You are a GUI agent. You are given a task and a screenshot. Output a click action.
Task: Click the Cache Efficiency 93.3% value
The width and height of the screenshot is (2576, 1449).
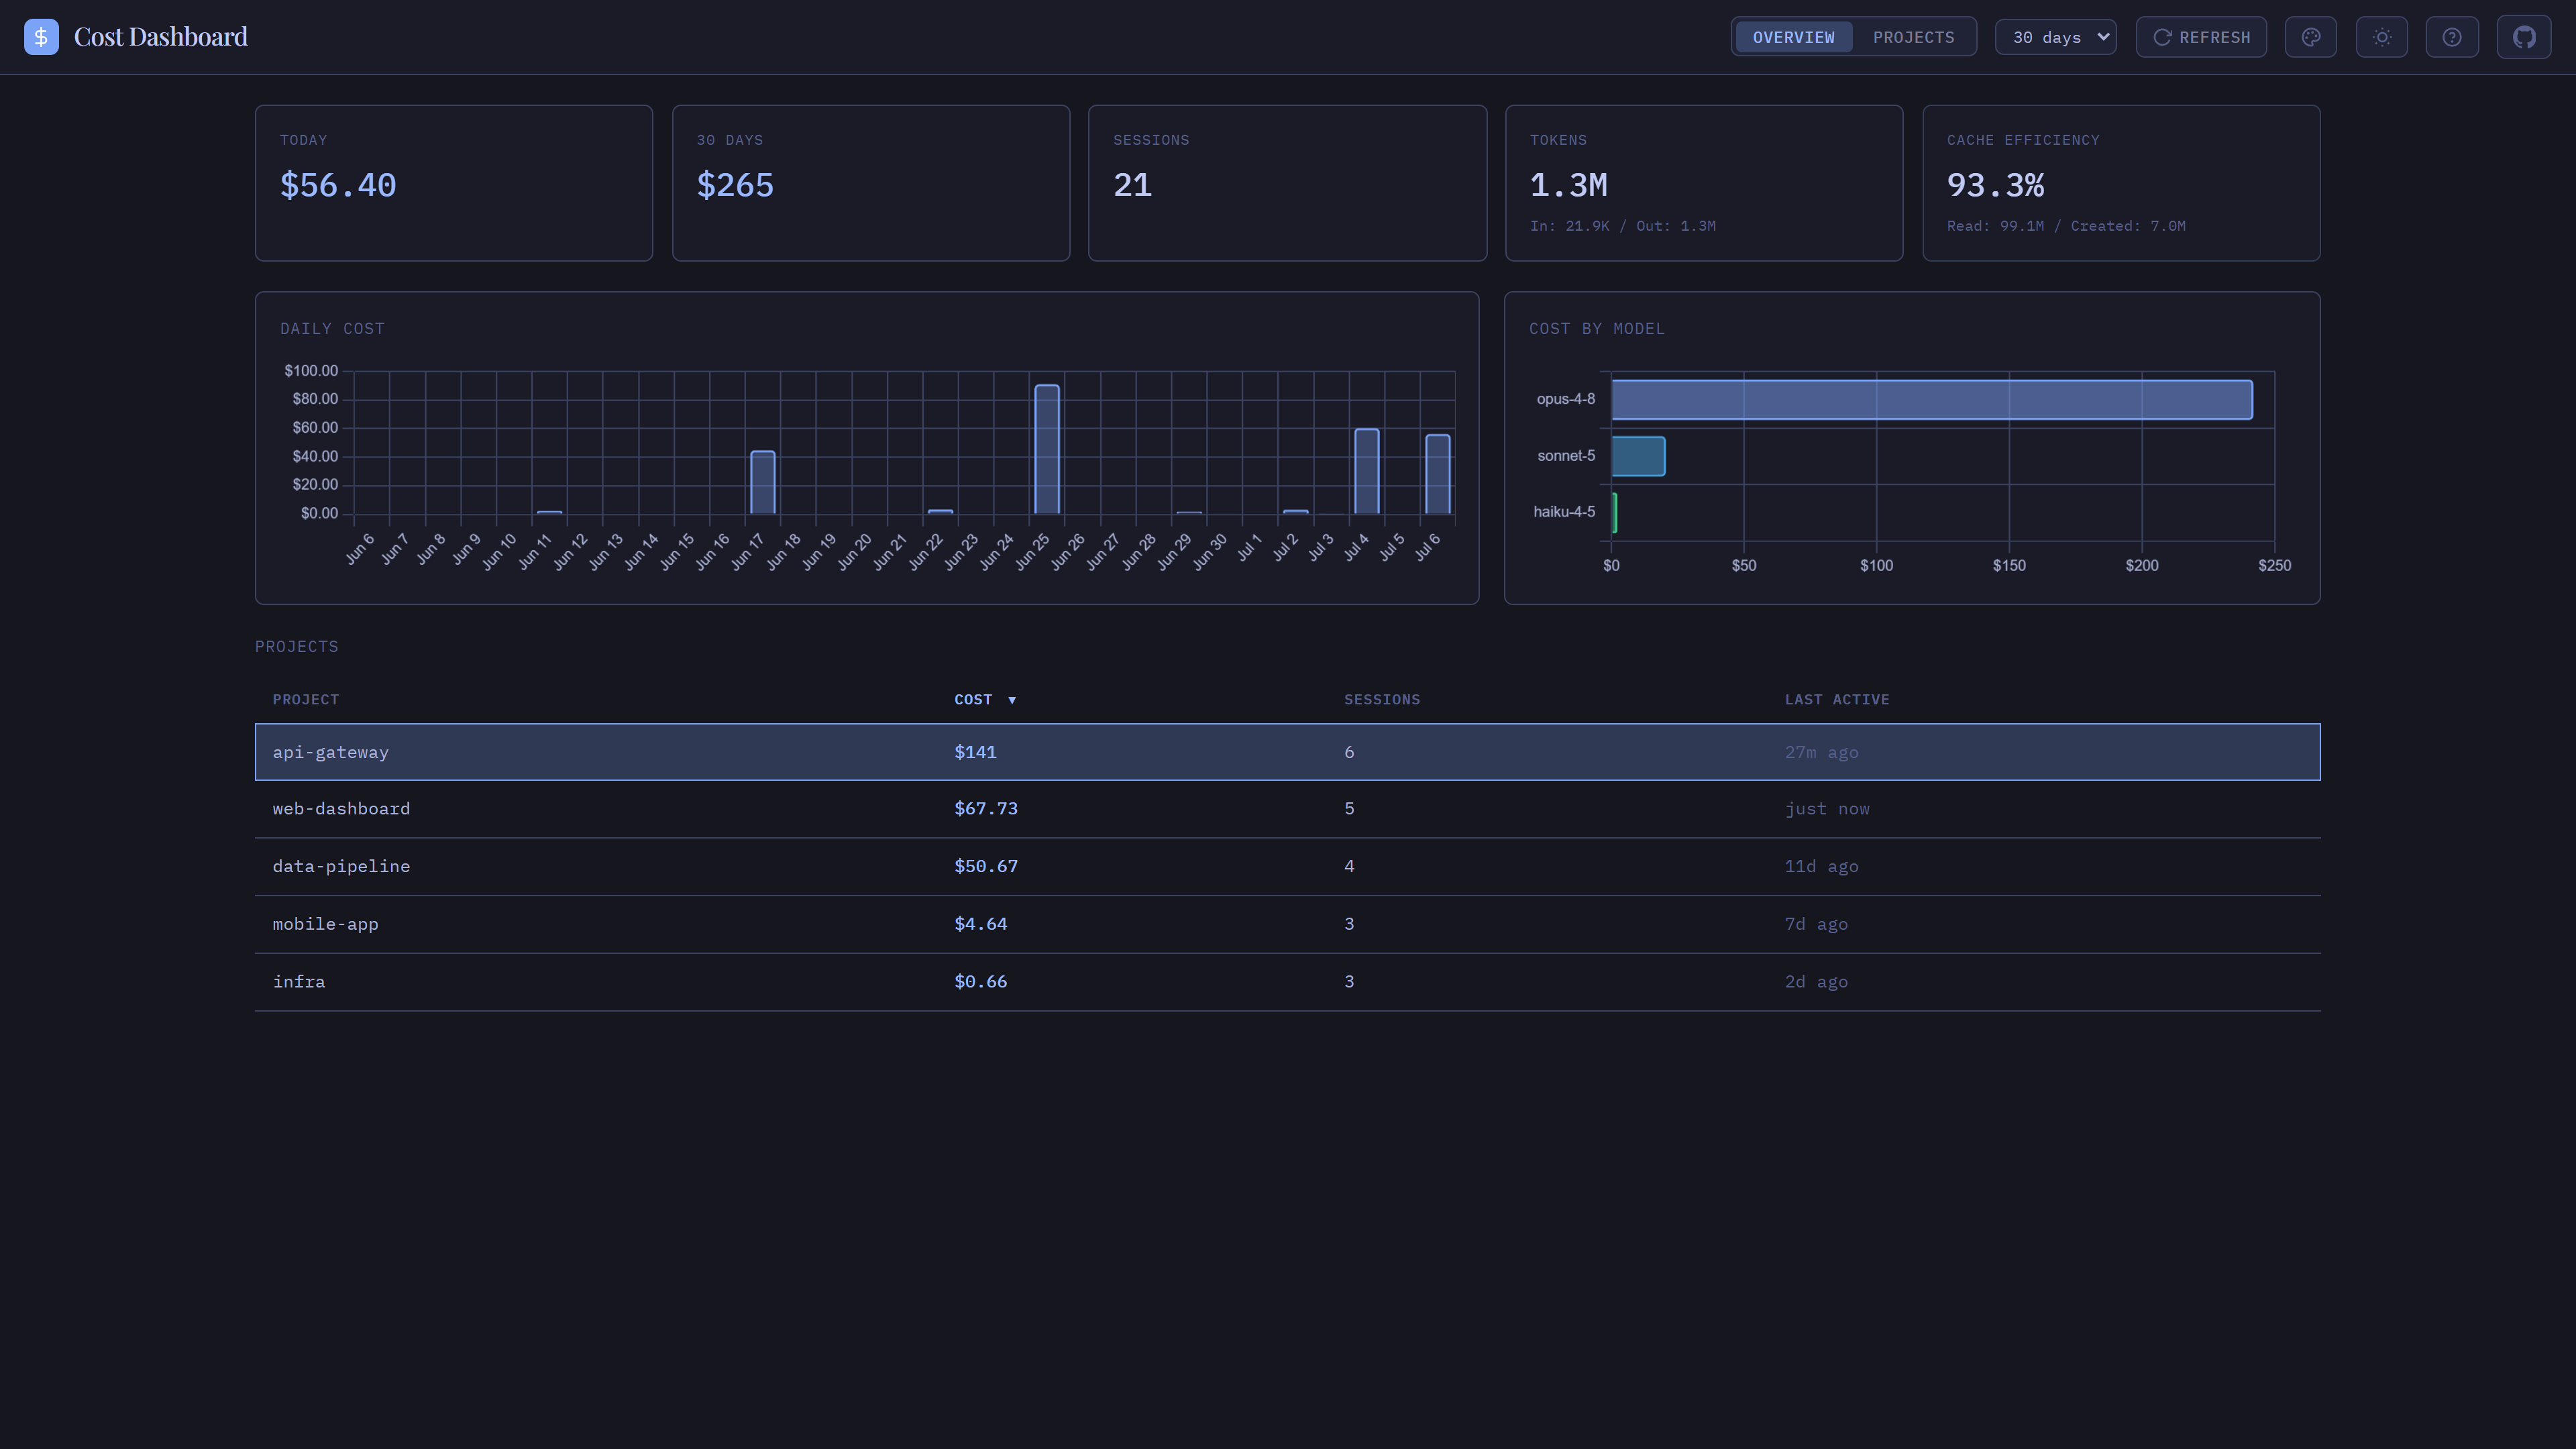(1995, 186)
